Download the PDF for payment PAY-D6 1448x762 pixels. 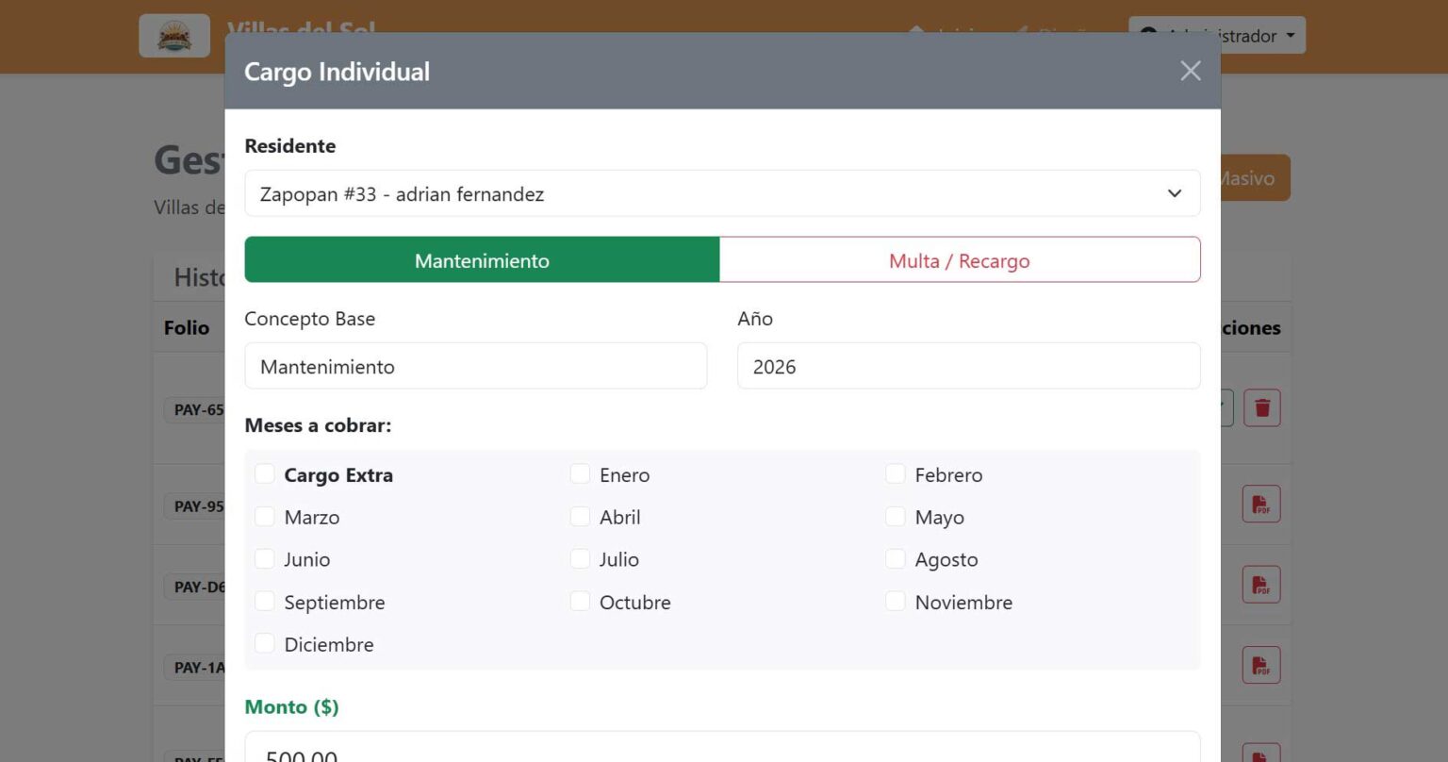coord(1261,584)
